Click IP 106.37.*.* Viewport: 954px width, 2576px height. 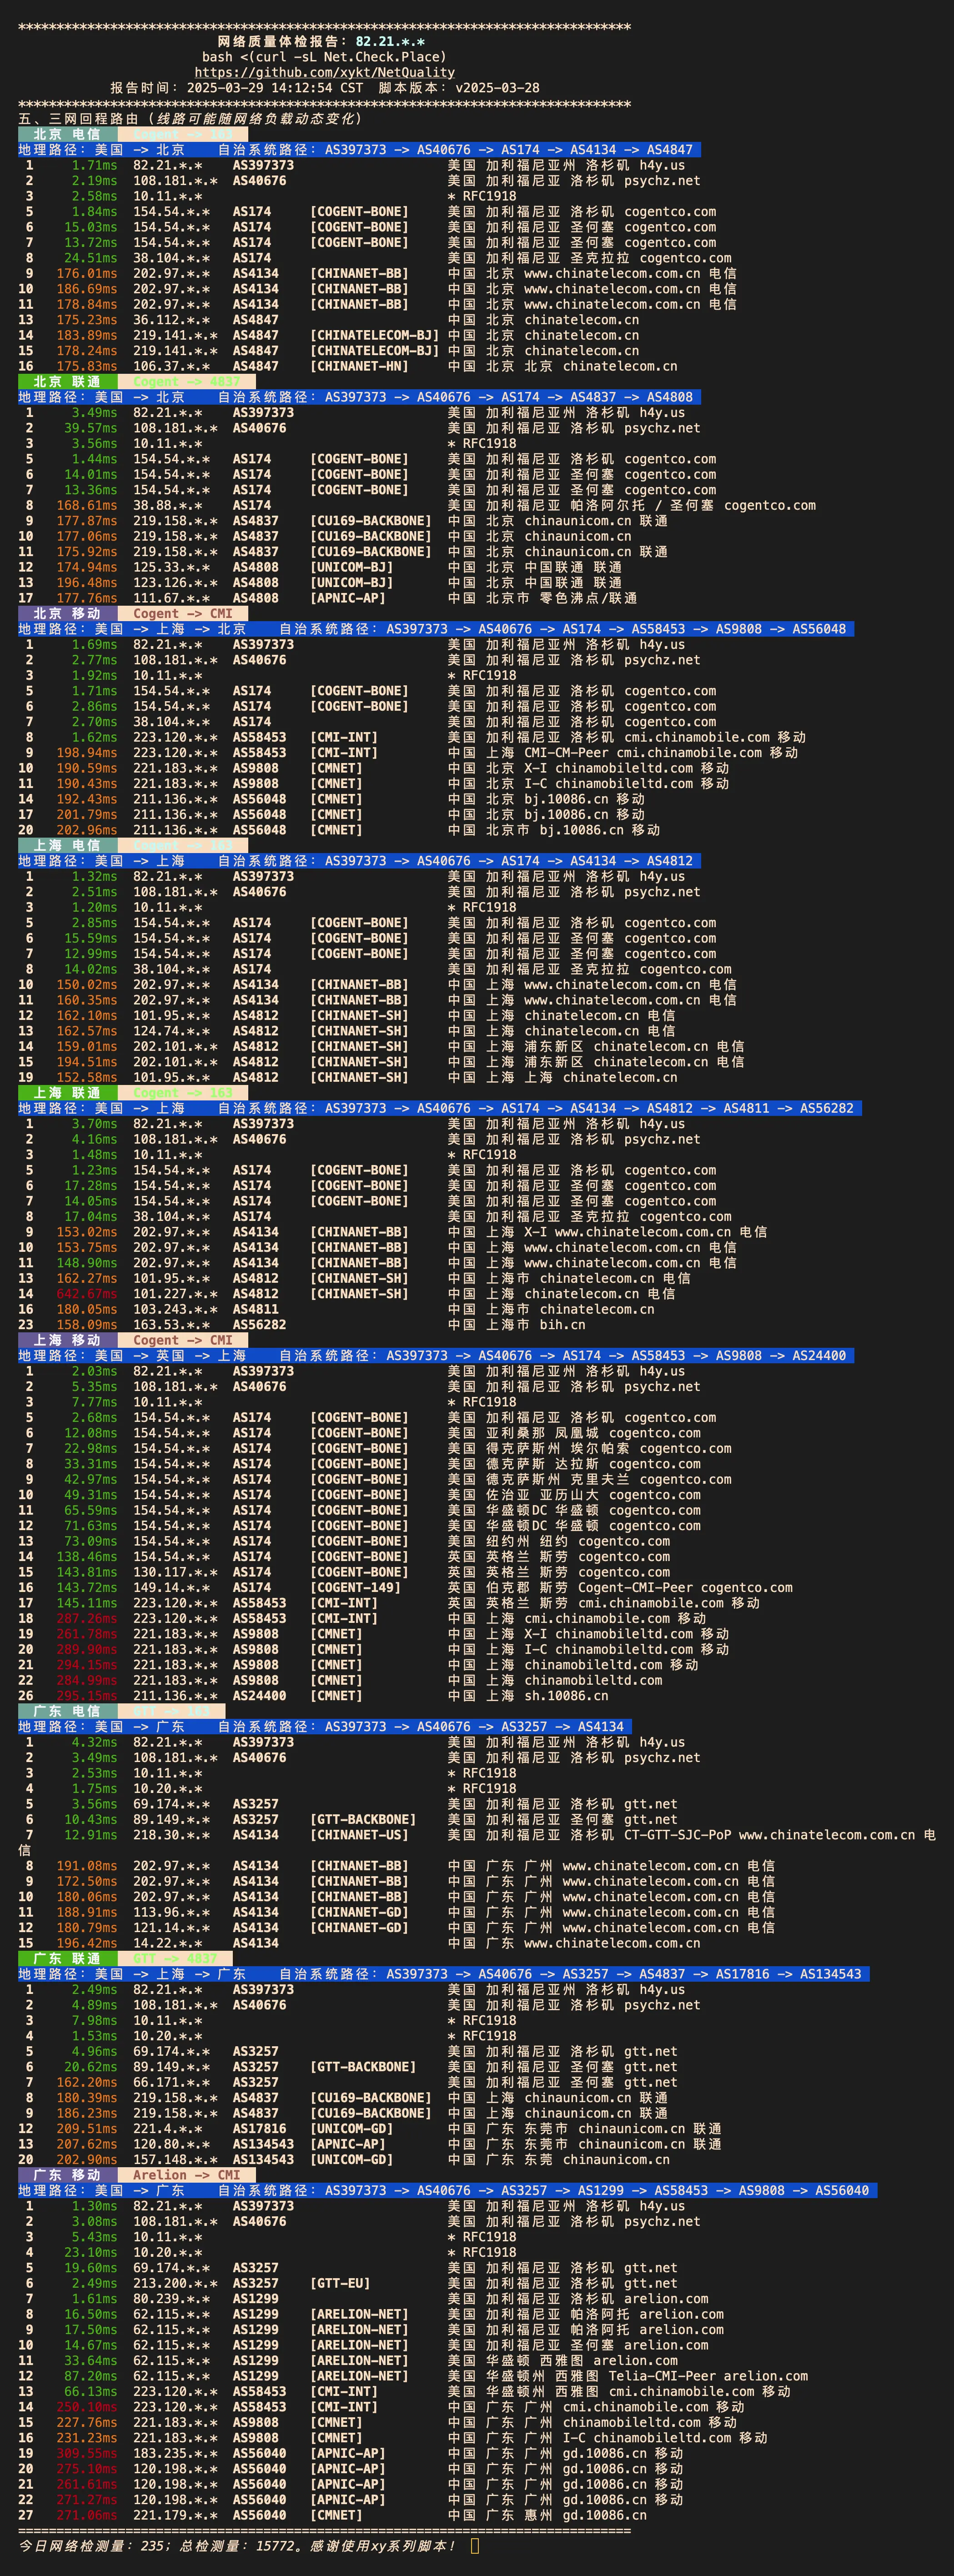171,366
